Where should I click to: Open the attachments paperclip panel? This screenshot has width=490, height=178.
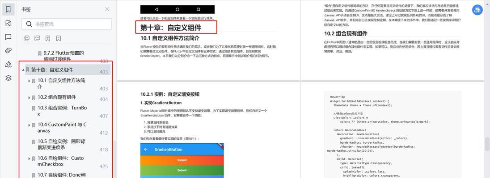pos(8,51)
